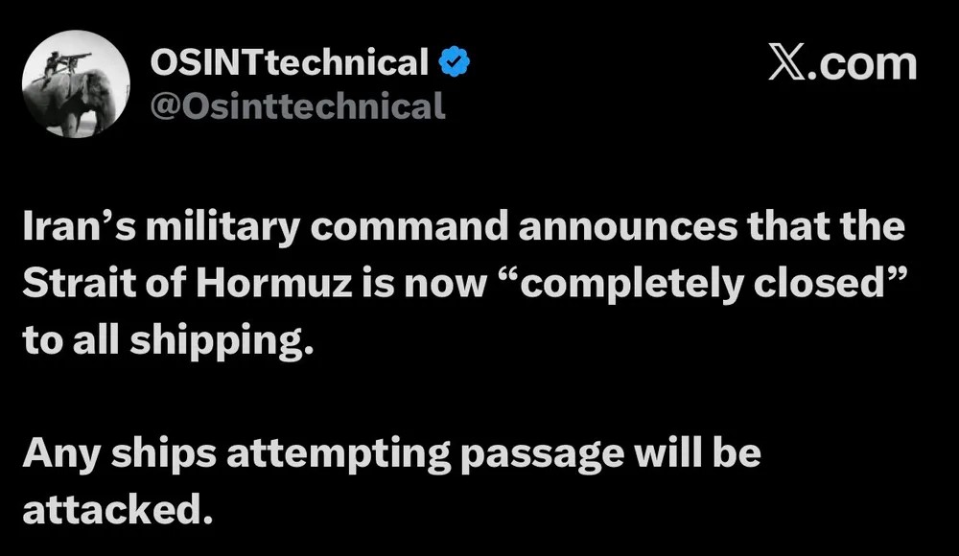The image size is (959, 556).
Task: Click the X logo in the watermark
Action: (786, 61)
